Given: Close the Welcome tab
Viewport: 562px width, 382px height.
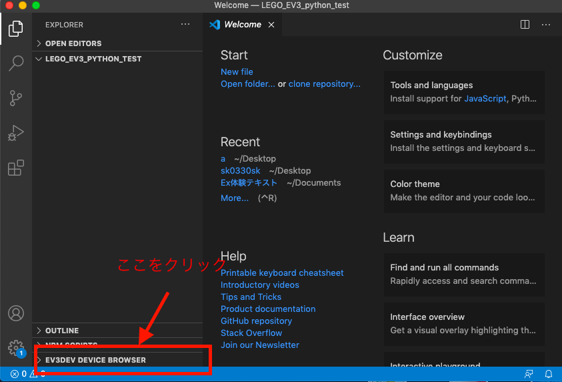Looking at the screenshot, I should [x=271, y=25].
